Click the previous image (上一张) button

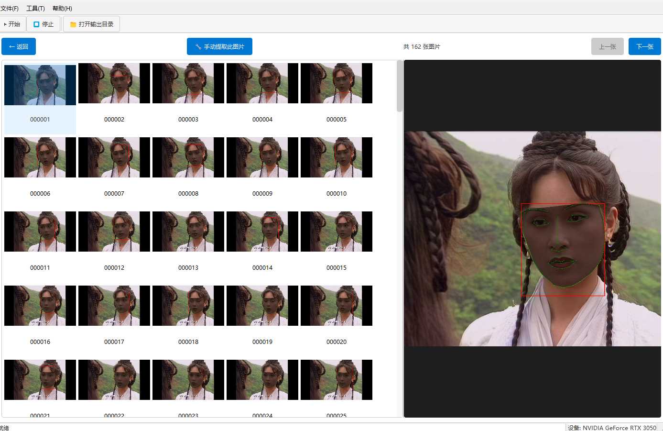607,46
